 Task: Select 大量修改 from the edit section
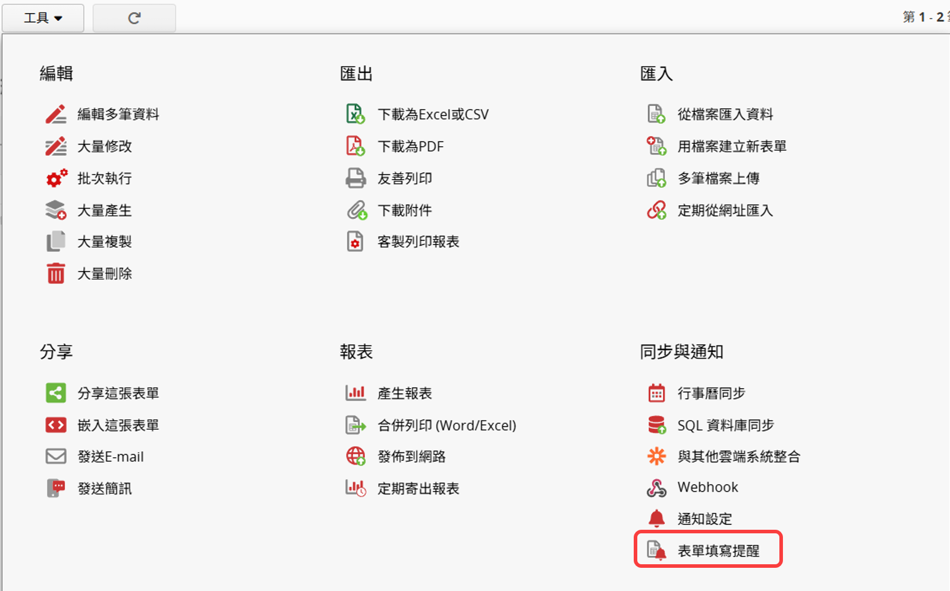coord(105,146)
